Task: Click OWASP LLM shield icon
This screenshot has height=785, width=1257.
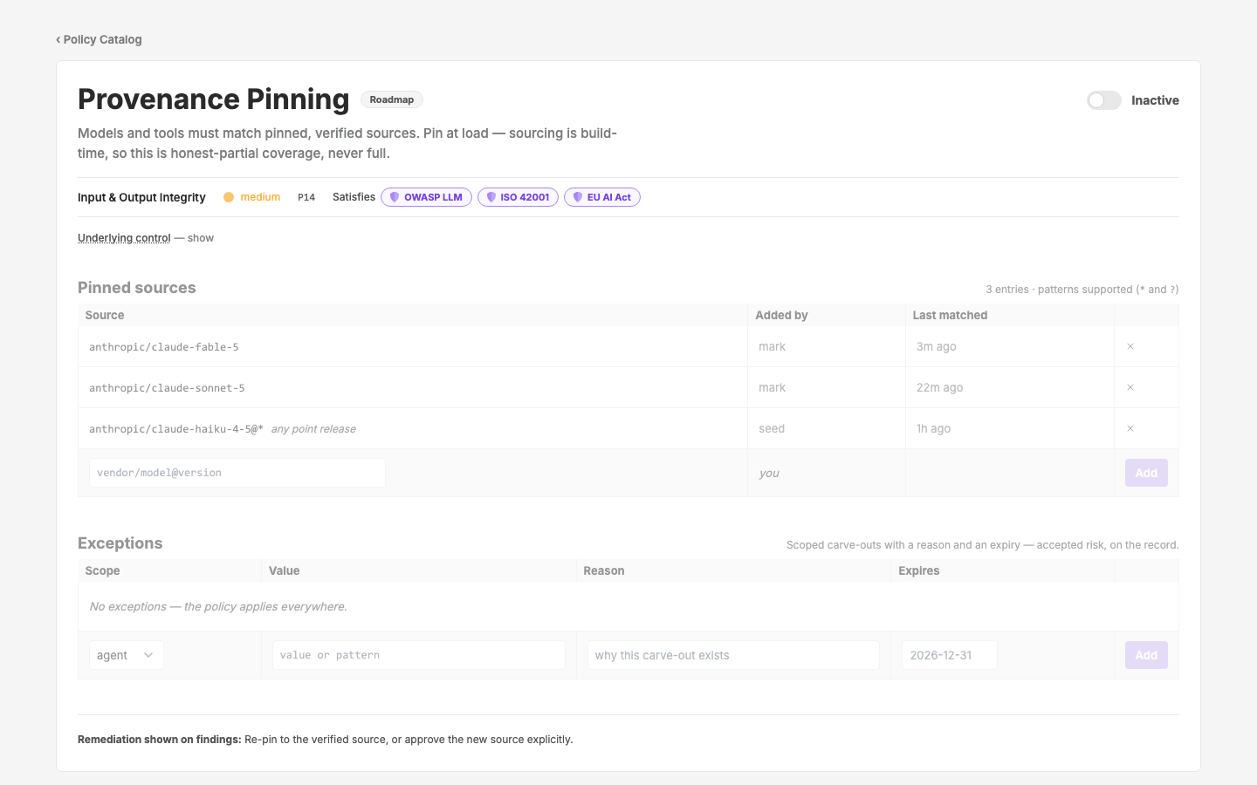Action: tap(395, 197)
